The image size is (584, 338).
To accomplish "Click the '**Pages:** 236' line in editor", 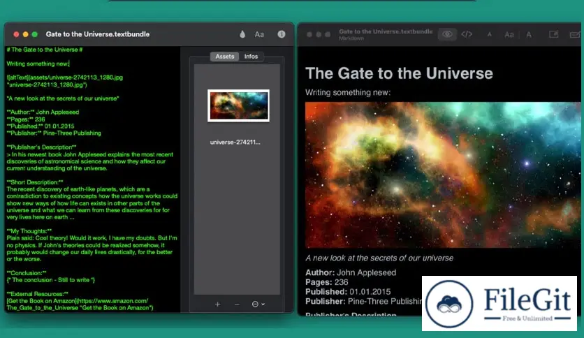I will pyautogui.click(x=26, y=119).
